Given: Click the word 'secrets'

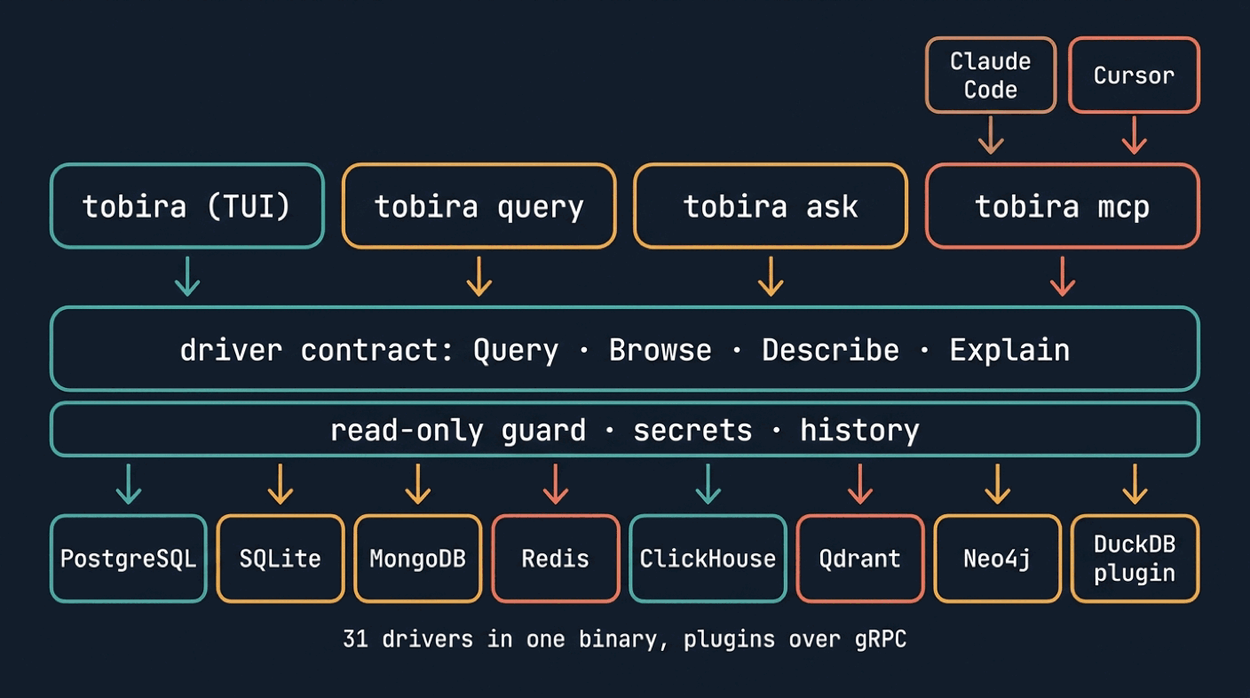Looking at the screenshot, I should click(692, 431).
